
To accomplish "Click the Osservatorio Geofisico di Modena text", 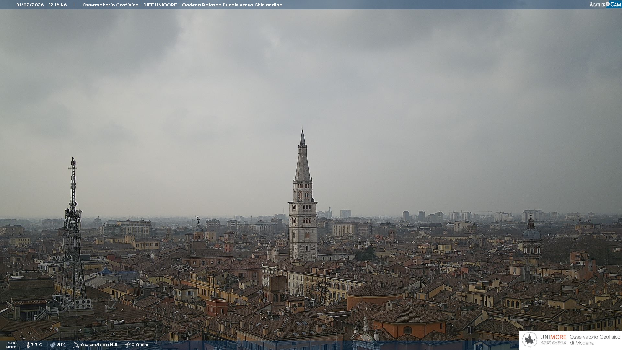I will pyautogui.click(x=595, y=340).
